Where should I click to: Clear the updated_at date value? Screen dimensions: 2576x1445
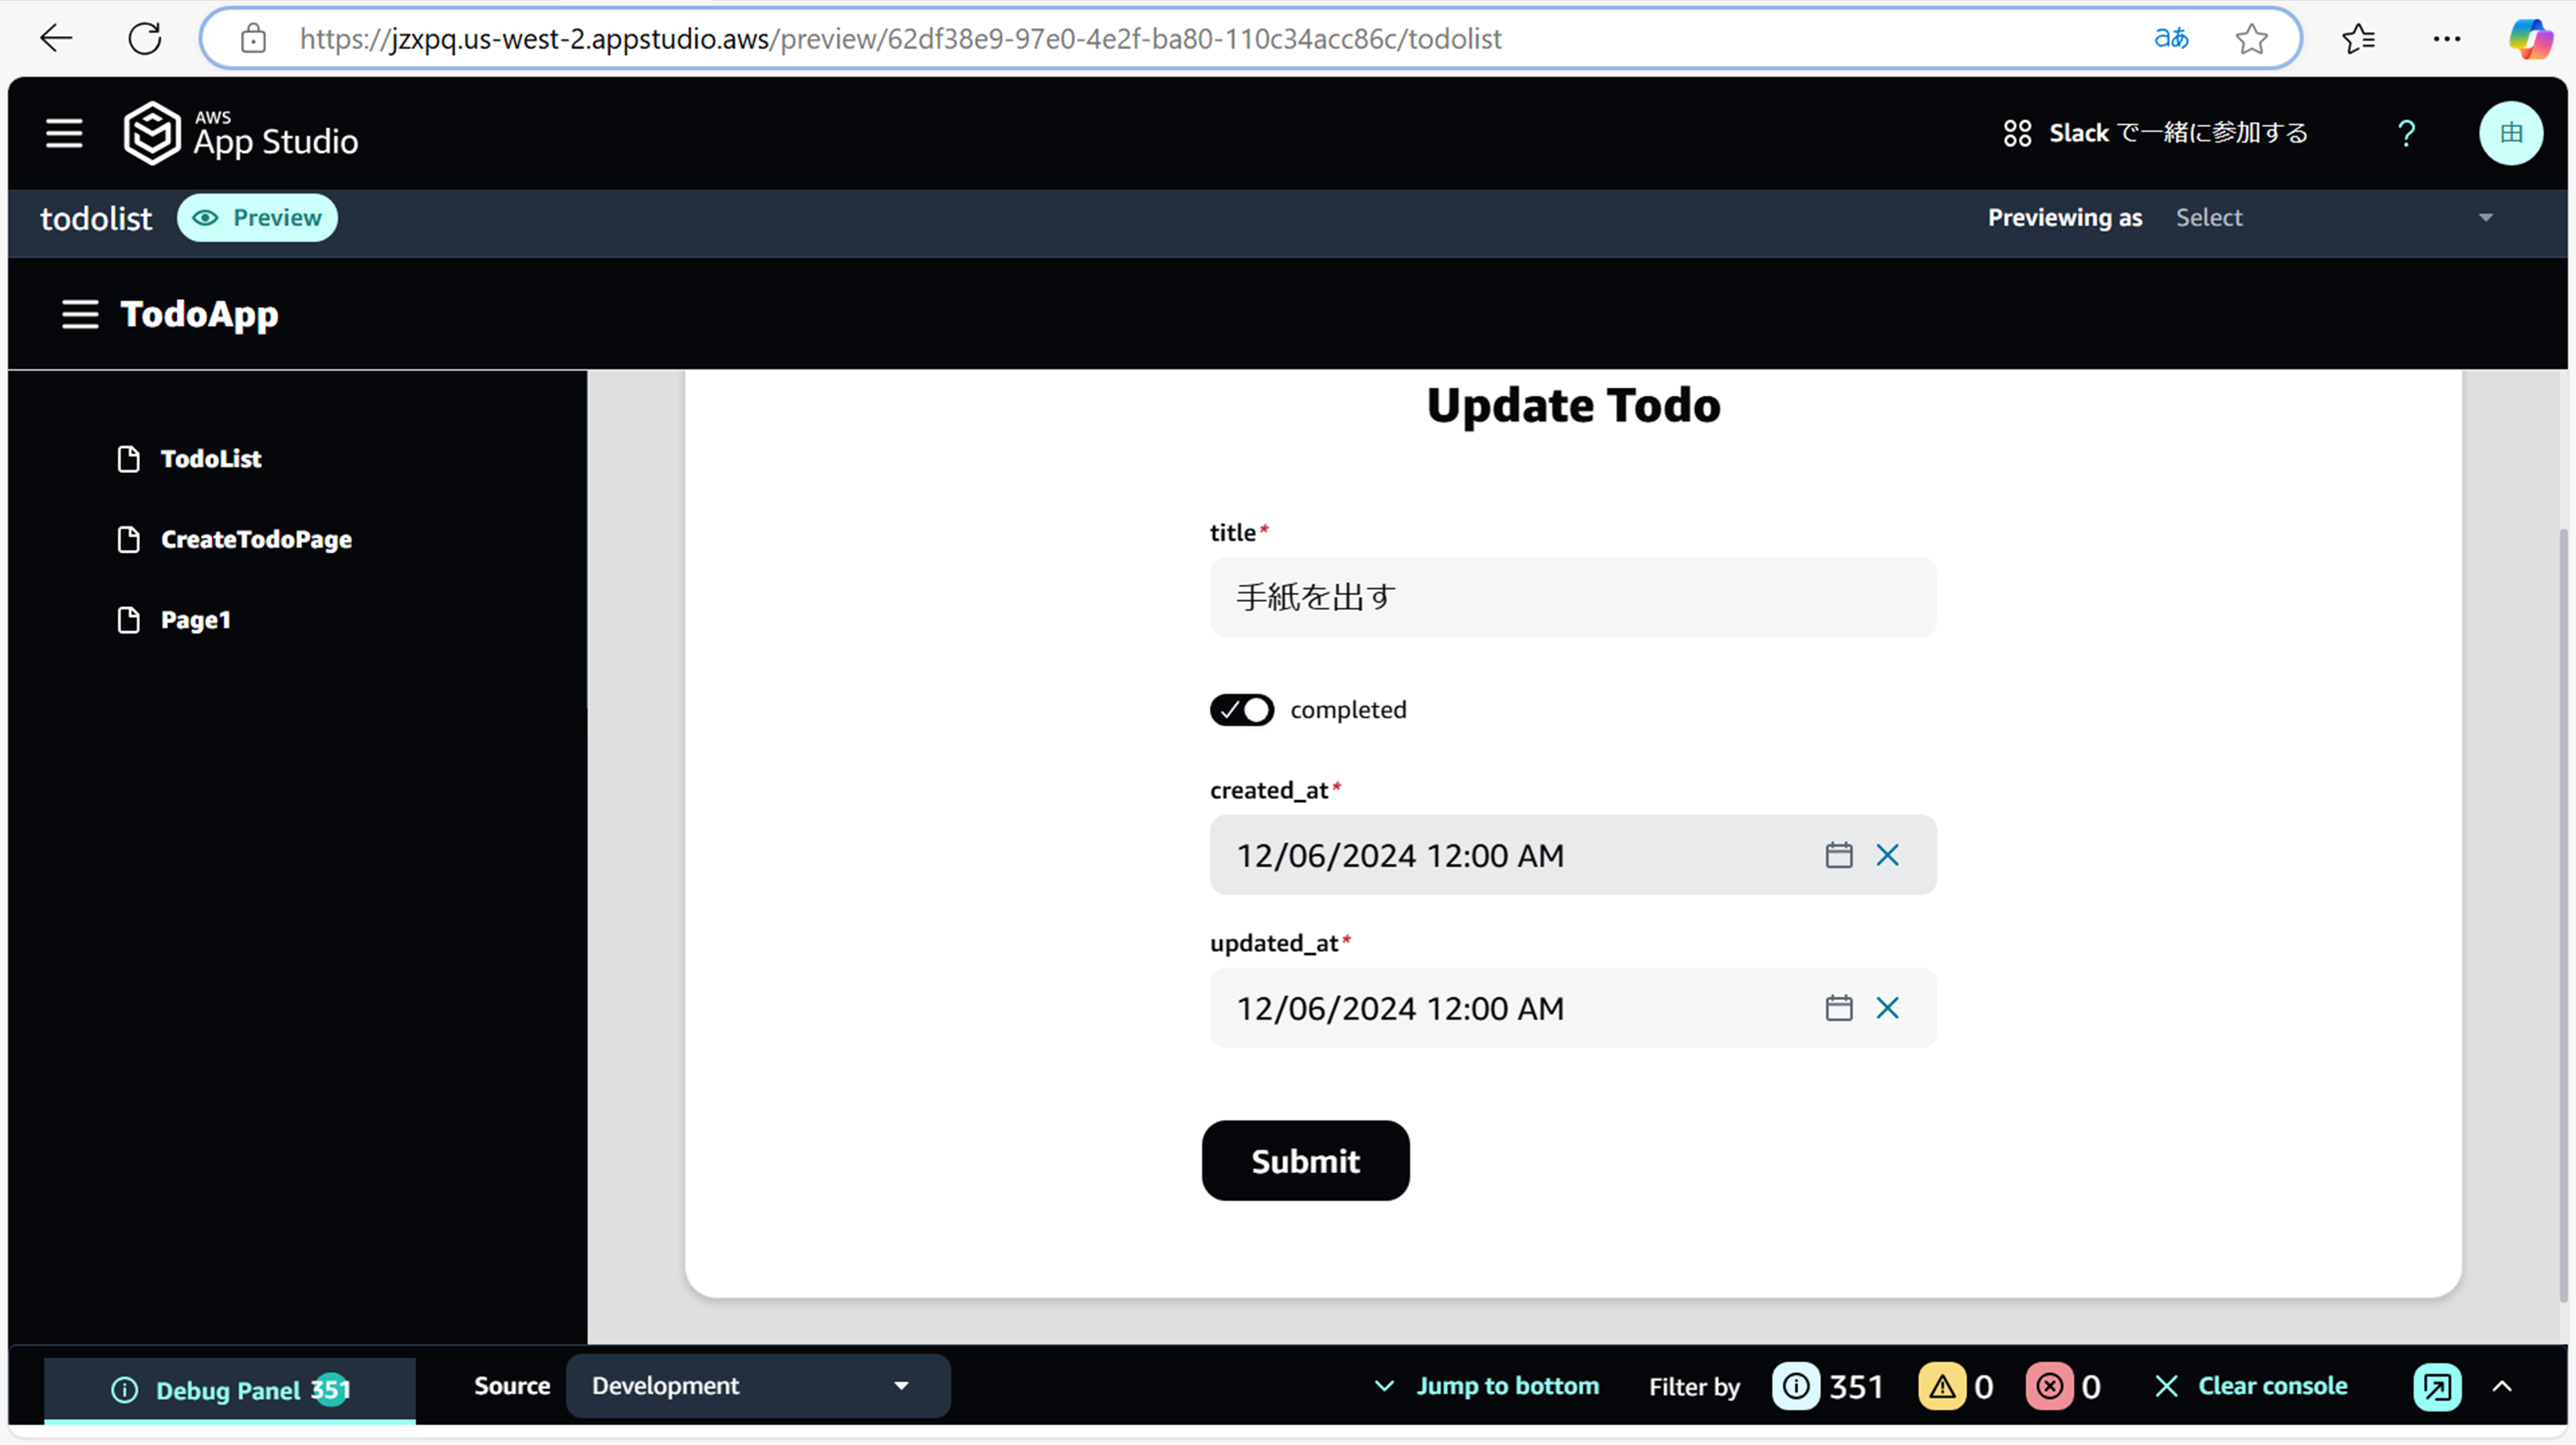click(x=1887, y=1008)
